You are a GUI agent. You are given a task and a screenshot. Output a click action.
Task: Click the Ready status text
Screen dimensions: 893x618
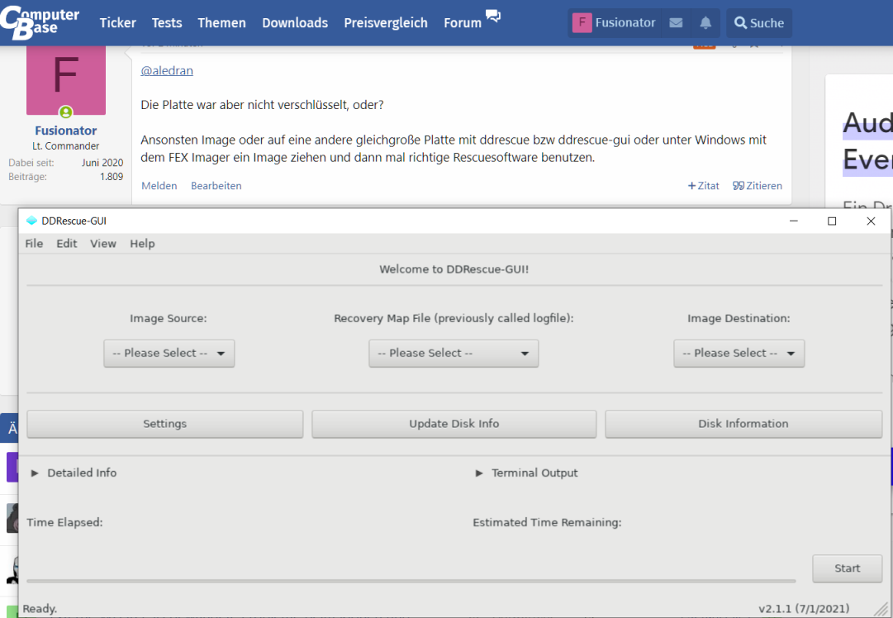click(x=40, y=609)
